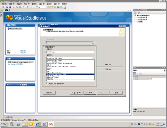This screenshot has width=167, height=128.
Task: Open the Error List tab
Action: click(x=8, y=117)
